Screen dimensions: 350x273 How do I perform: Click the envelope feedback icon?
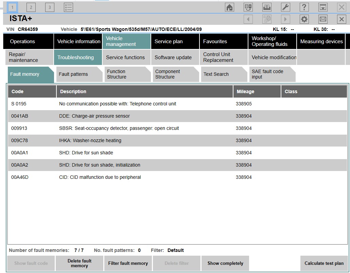[x=323, y=19]
